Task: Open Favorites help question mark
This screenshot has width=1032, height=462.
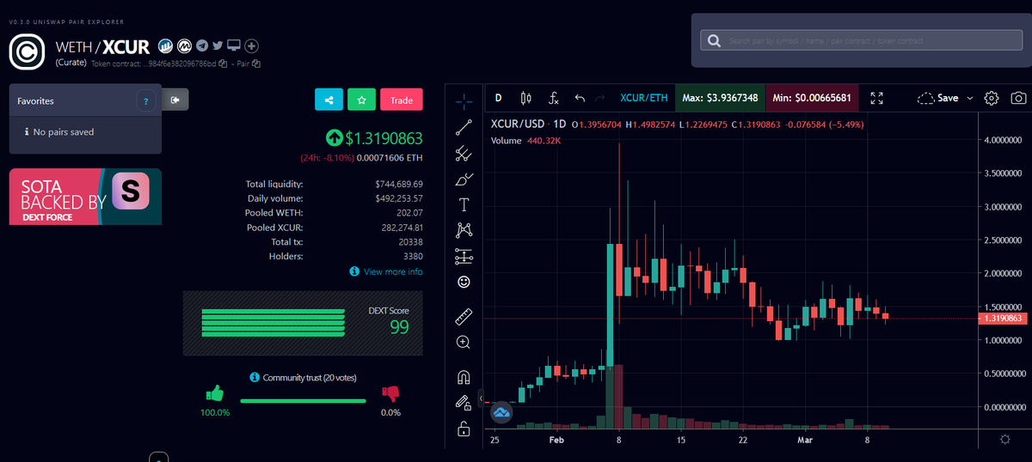Action: coord(146,101)
